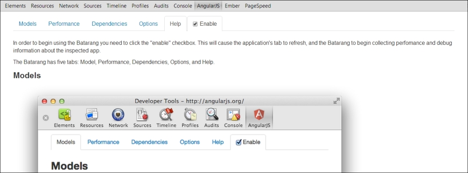Click the large Models heading in embedded window
Screen dimensions: 468x173
point(70,166)
